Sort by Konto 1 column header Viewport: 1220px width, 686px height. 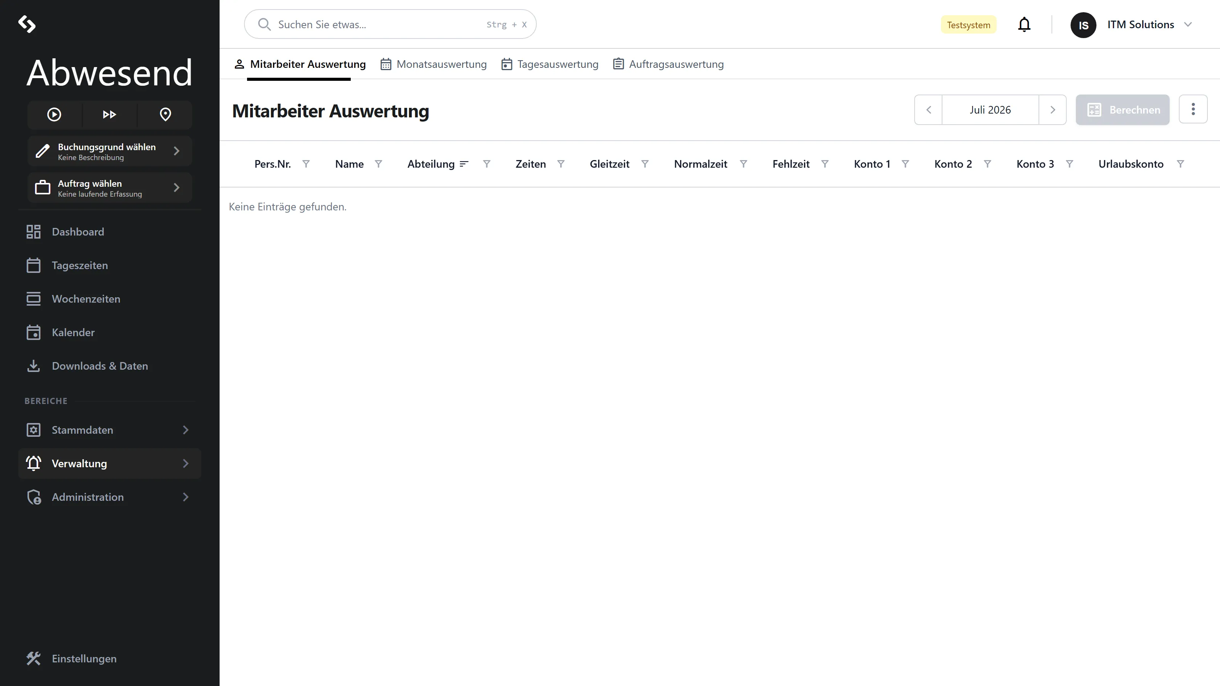tap(872, 164)
